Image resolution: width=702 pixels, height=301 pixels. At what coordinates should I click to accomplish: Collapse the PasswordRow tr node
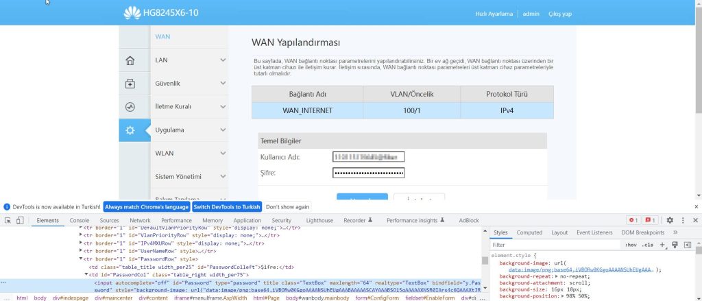[81, 259]
